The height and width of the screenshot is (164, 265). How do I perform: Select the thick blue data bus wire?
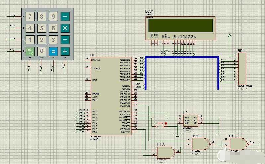point(182,57)
